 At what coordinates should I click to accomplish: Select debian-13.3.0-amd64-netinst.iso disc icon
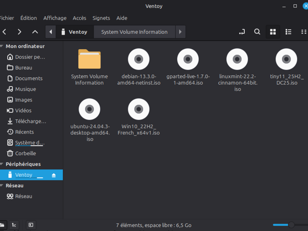pyautogui.click(x=139, y=59)
